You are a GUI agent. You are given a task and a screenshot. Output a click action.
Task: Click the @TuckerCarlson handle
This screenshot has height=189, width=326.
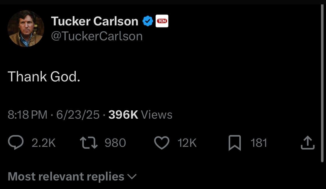click(97, 36)
